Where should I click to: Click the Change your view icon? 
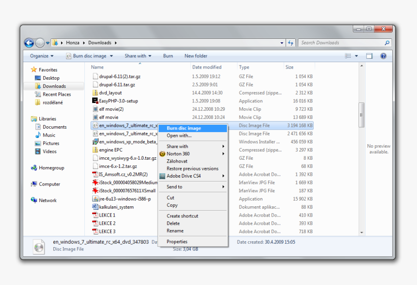pos(348,56)
